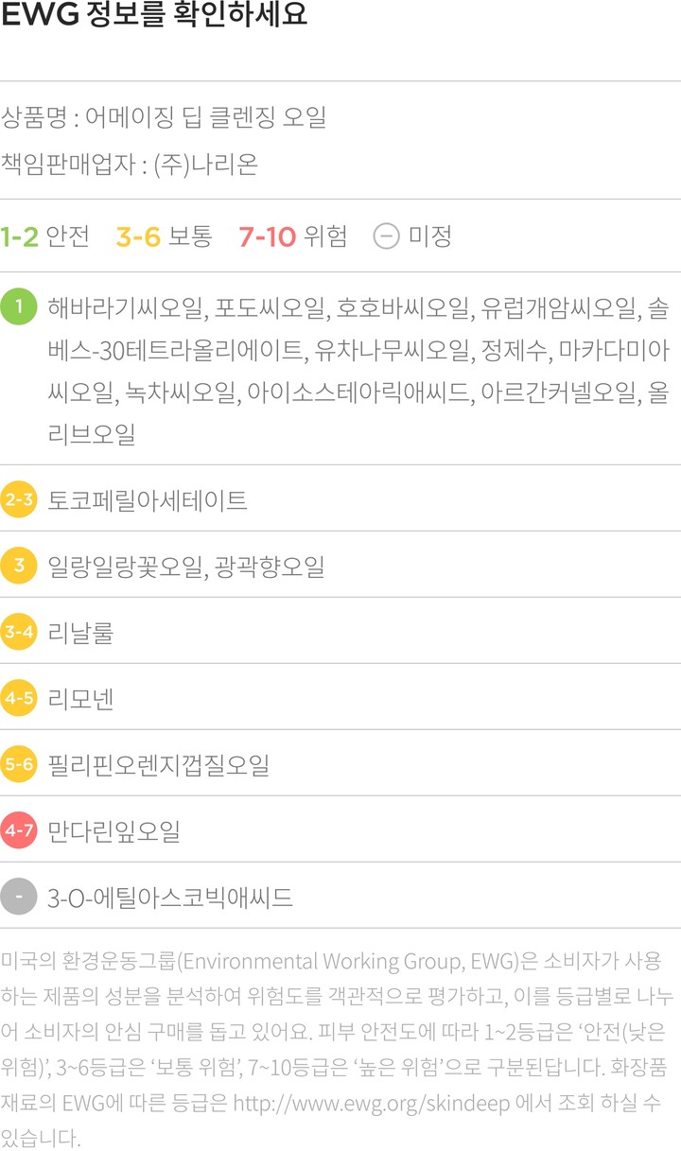This screenshot has width=681, height=1151.
Task: Click the yellow 5-6 grade badge
Action: point(19,764)
